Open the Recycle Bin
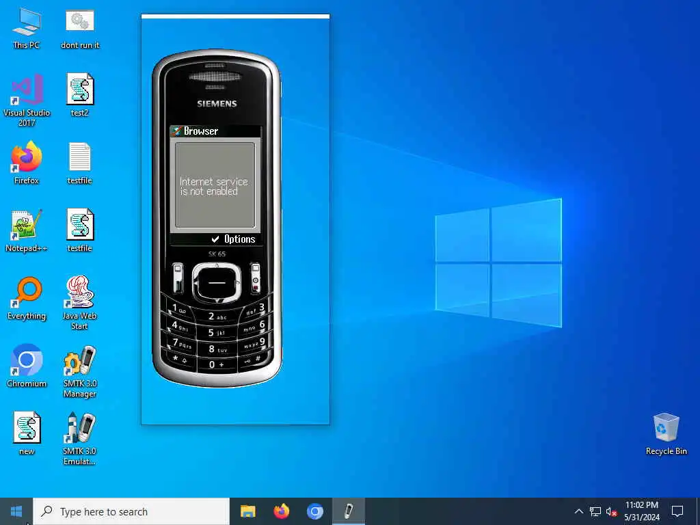The height and width of the screenshot is (525, 700). [666, 434]
